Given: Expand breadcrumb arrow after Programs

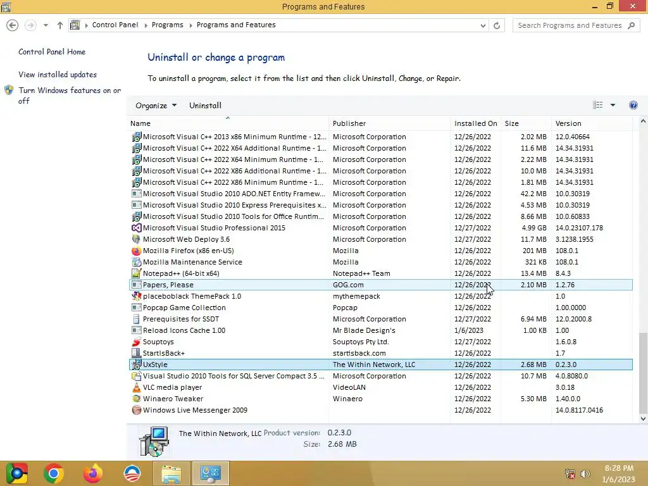Looking at the screenshot, I should tap(191, 25).
